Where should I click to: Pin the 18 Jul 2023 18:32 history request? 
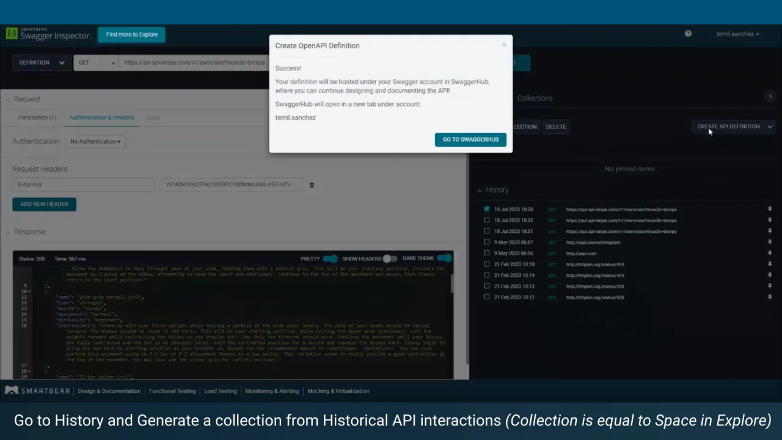pos(770,220)
